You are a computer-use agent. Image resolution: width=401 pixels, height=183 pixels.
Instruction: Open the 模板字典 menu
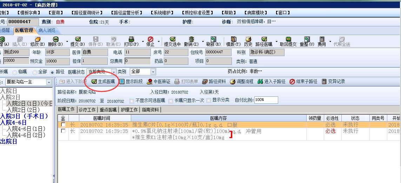[29, 13]
